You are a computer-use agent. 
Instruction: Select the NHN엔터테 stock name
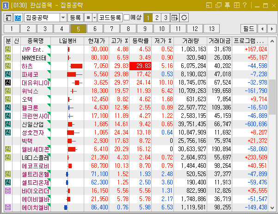[34, 58]
